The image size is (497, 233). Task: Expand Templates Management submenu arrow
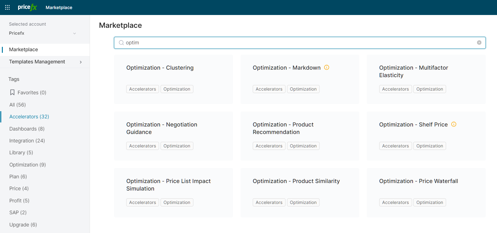tap(81, 62)
